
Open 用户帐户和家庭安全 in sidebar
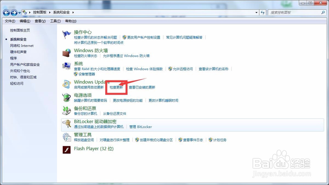pos(25,64)
